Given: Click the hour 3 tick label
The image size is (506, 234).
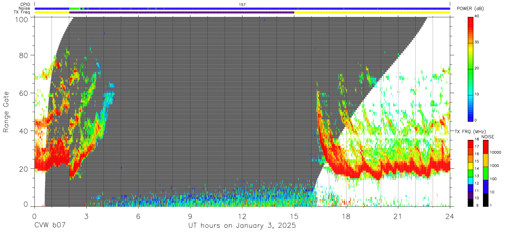Looking at the screenshot, I should pyautogui.click(x=86, y=216).
